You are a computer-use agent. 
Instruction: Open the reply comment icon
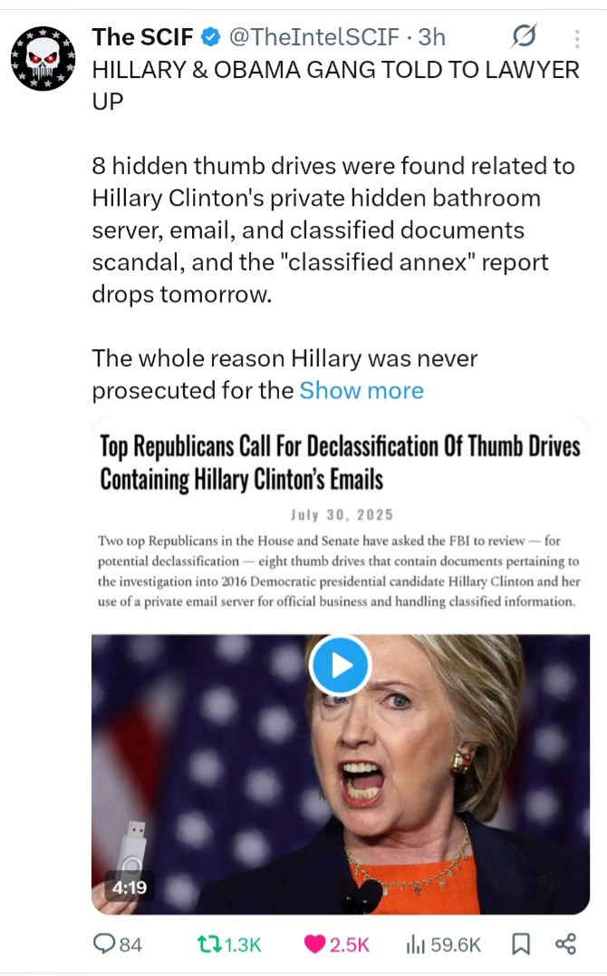(102, 943)
